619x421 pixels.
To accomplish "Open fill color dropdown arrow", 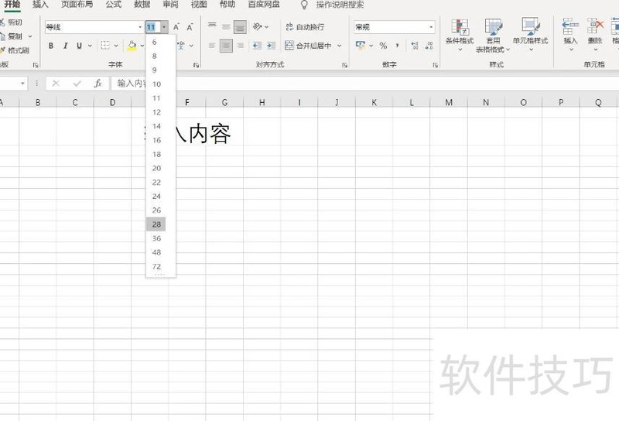I will click(x=142, y=46).
